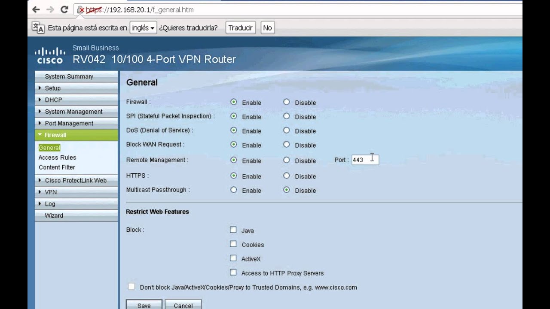Click the translate icon in the bar
Image resolution: width=550 pixels, height=309 pixels.
(x=38, y=27)
